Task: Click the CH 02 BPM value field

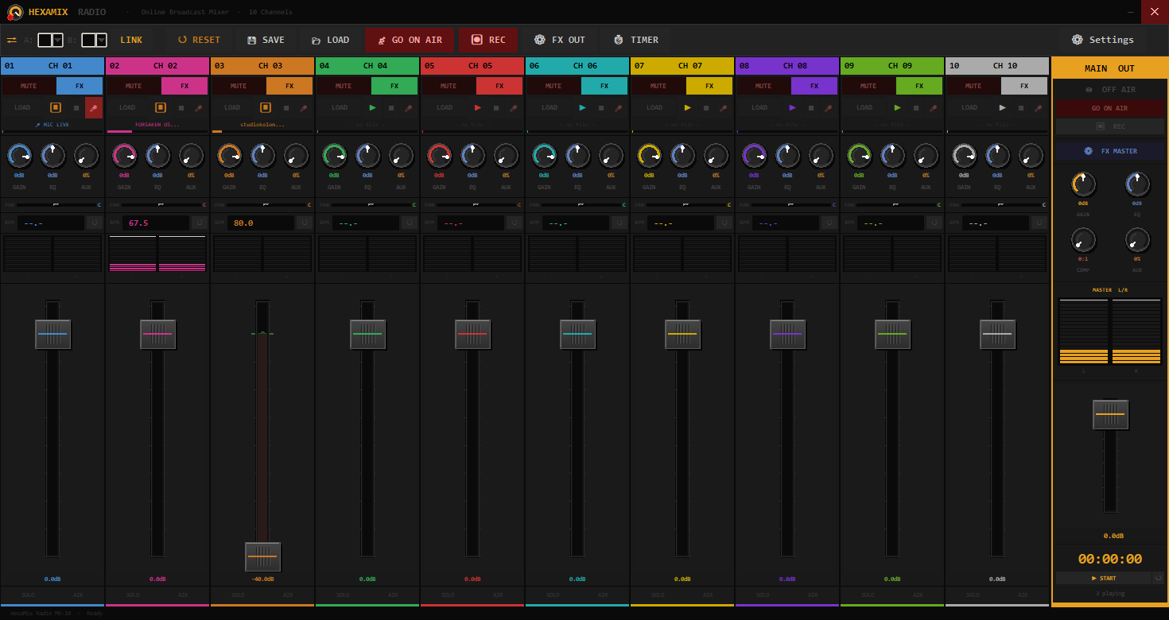Action: pyautogui.click(x=156, y=223)
